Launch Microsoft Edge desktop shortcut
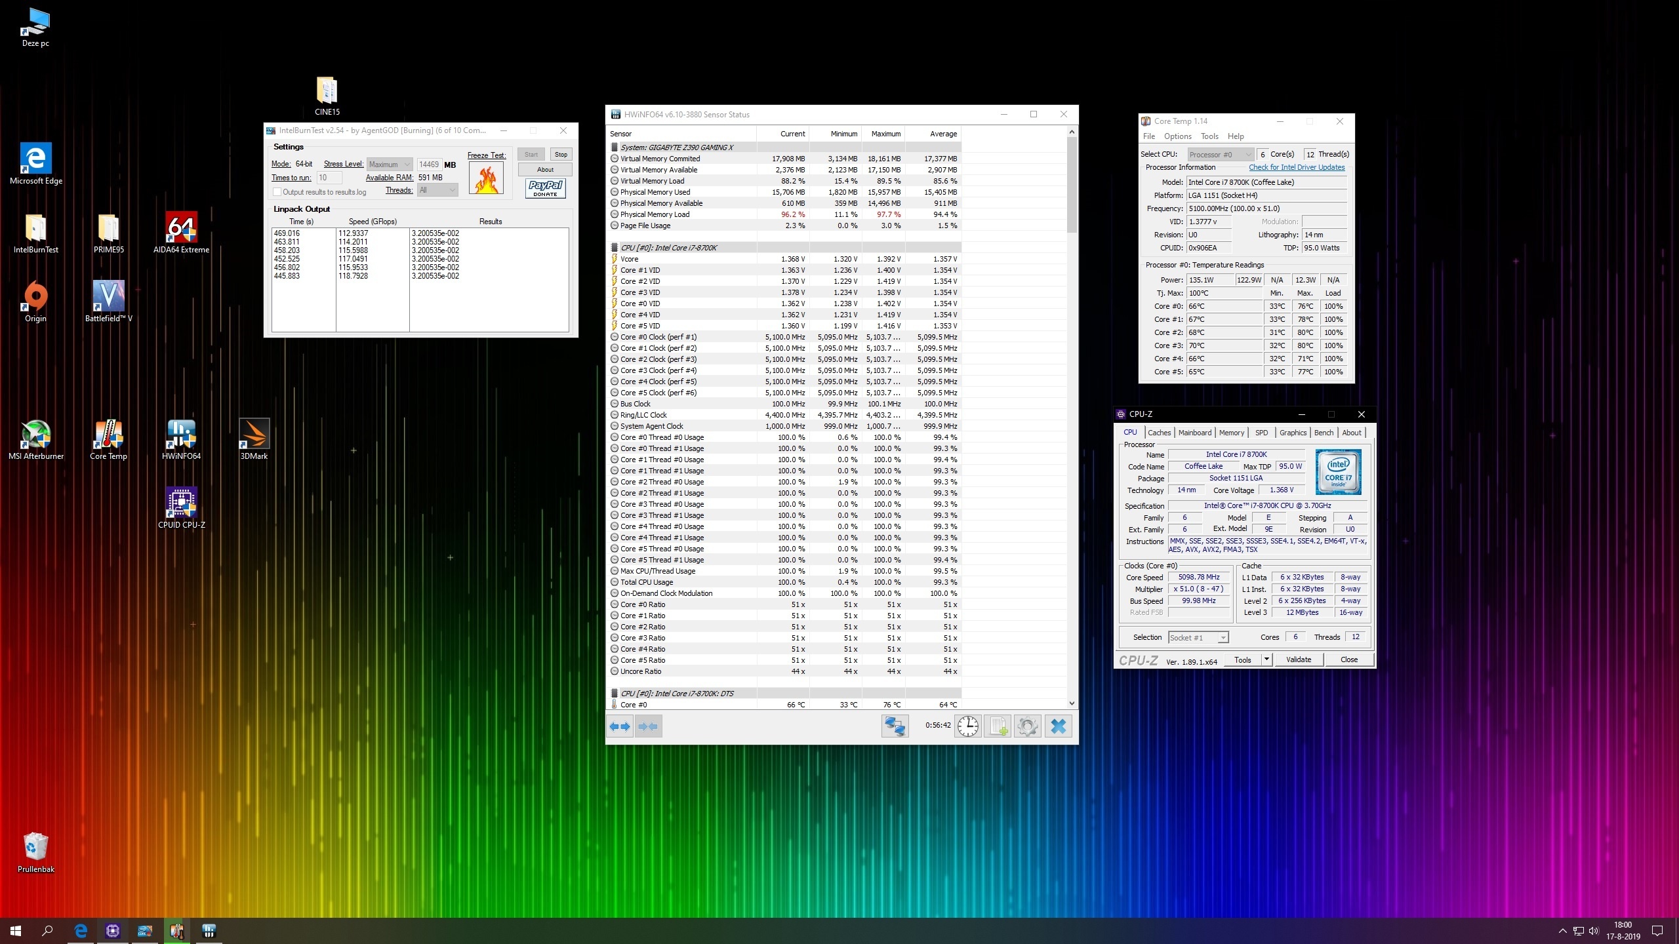1679x944 pixels. click(x=36, y=164)
